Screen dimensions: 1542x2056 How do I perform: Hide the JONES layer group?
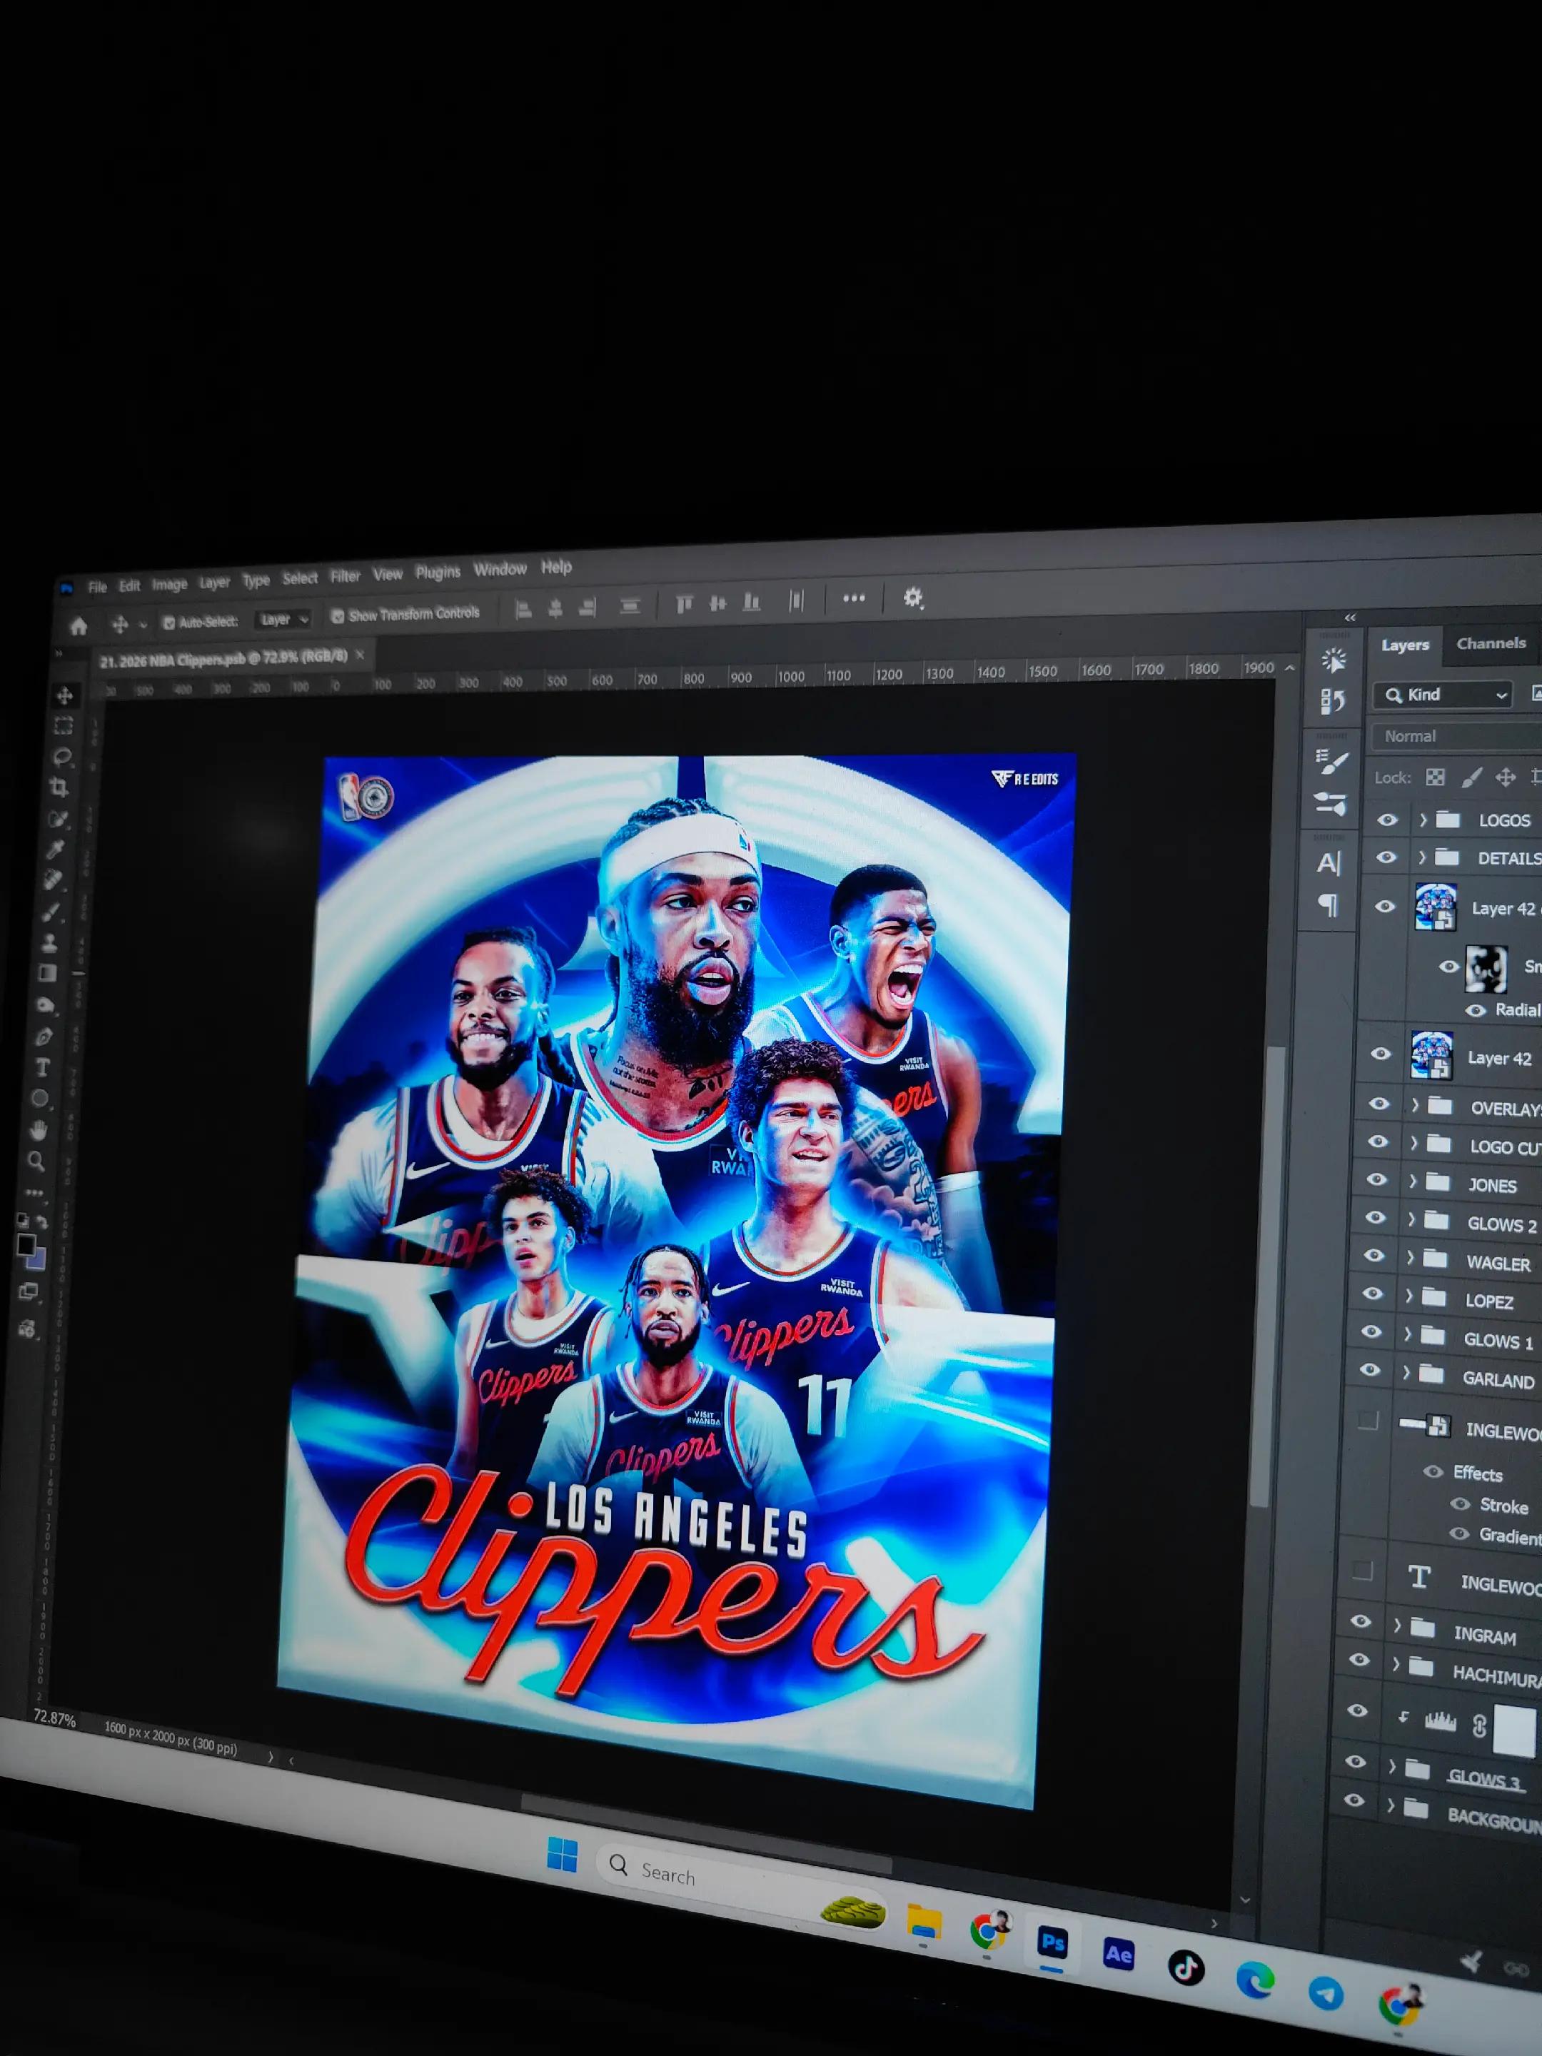(1376, 1181)
